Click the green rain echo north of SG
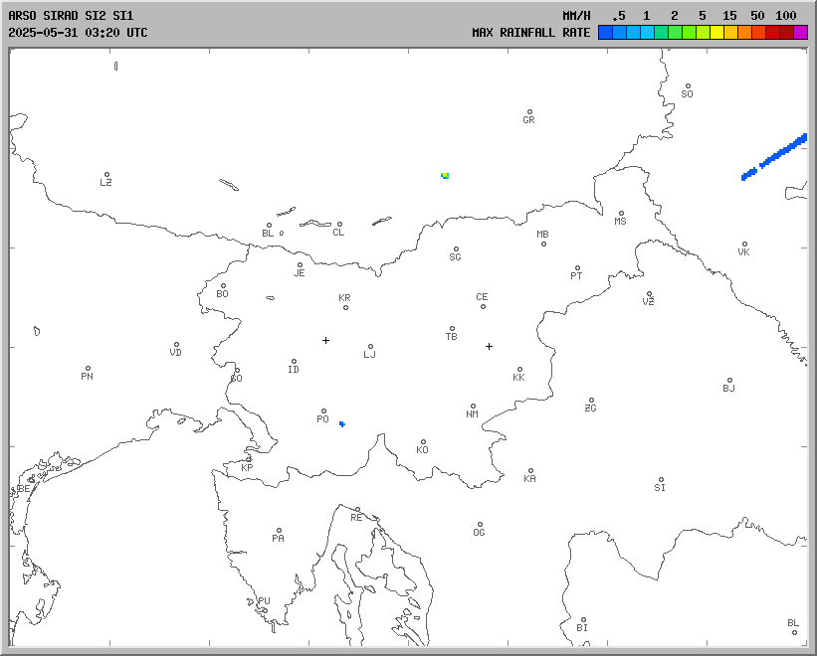 [445, 175]
